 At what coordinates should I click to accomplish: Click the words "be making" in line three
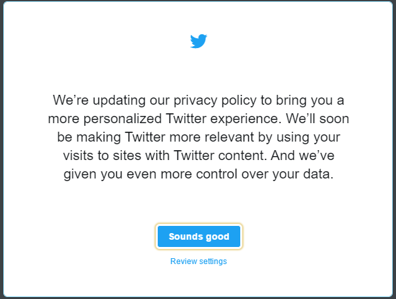[x=88, y=138]
